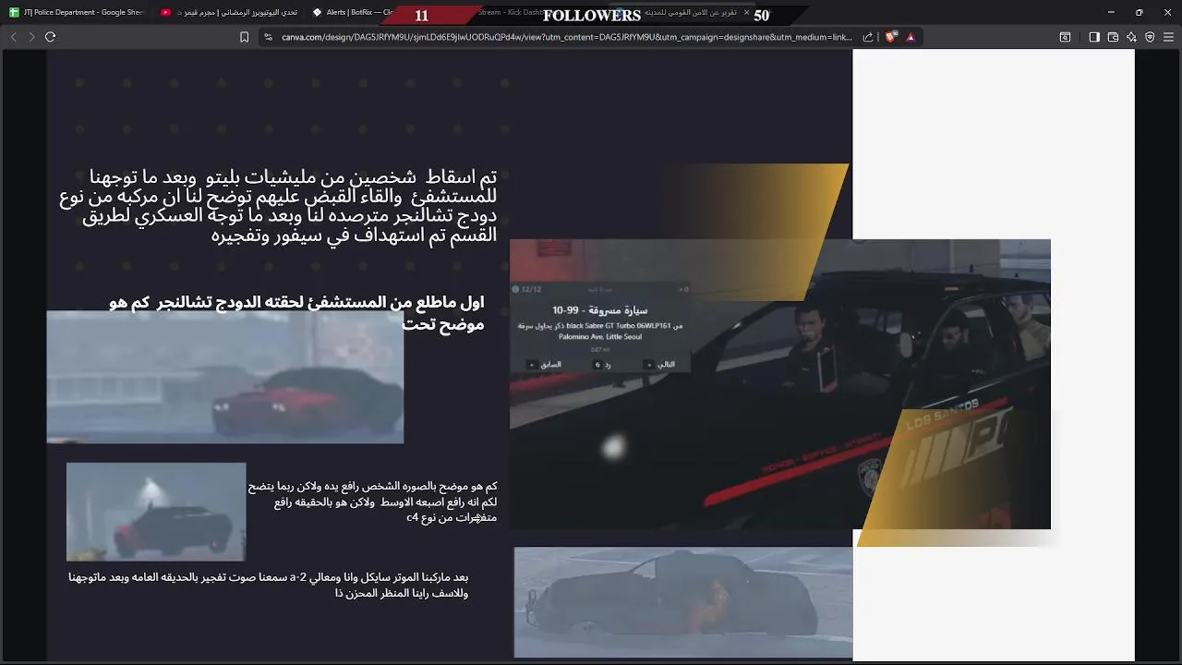Open Brave Shields lion icon
Viewport: 1182px width, 665px height.
(x=890, y=37)
